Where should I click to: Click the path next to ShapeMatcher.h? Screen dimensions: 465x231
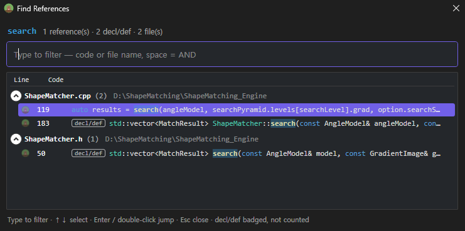(x=181, y=139)
